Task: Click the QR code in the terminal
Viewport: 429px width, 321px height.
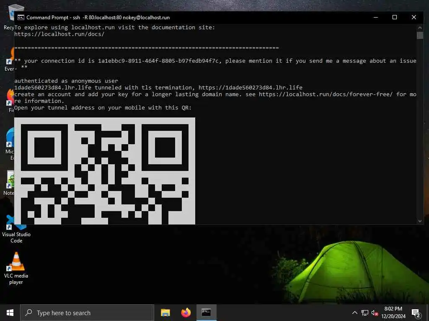Action: (104, 171)
